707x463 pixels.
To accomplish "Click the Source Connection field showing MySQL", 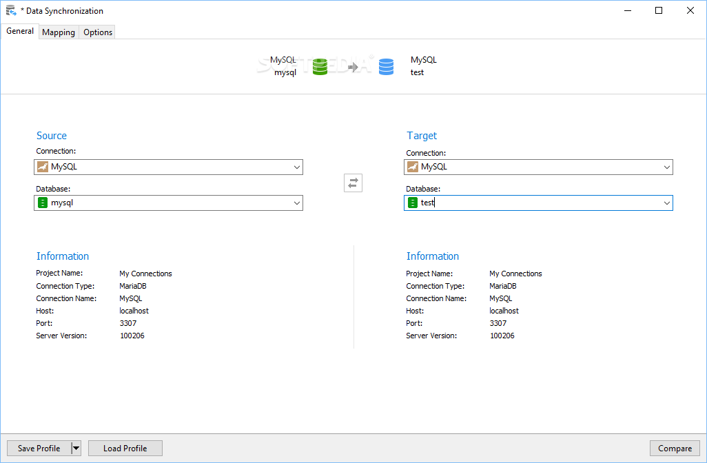I will 168,167.
